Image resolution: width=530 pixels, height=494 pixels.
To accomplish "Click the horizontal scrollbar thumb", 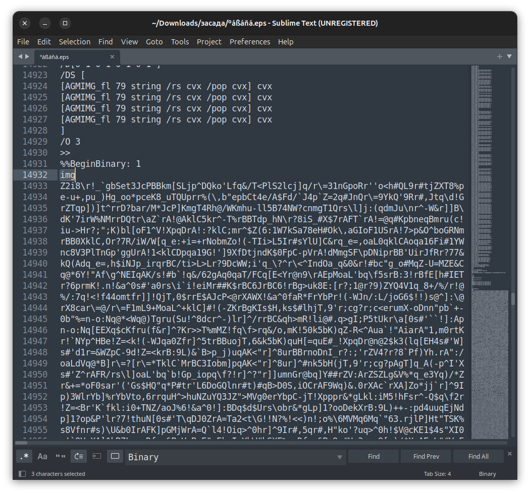I will 21,443.
